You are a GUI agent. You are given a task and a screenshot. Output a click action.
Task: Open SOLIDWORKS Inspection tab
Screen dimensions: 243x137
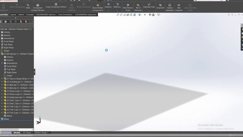pos(86,14)
